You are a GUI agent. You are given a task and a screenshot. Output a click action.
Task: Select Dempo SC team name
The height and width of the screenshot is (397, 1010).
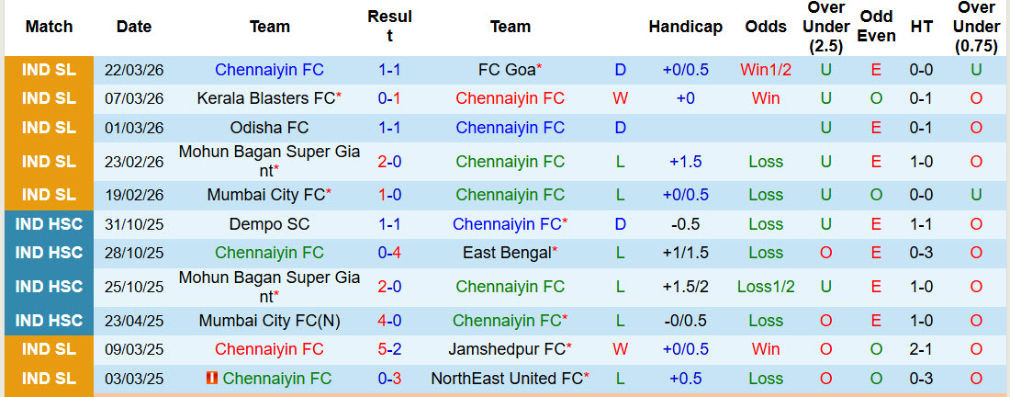(269, 224)
